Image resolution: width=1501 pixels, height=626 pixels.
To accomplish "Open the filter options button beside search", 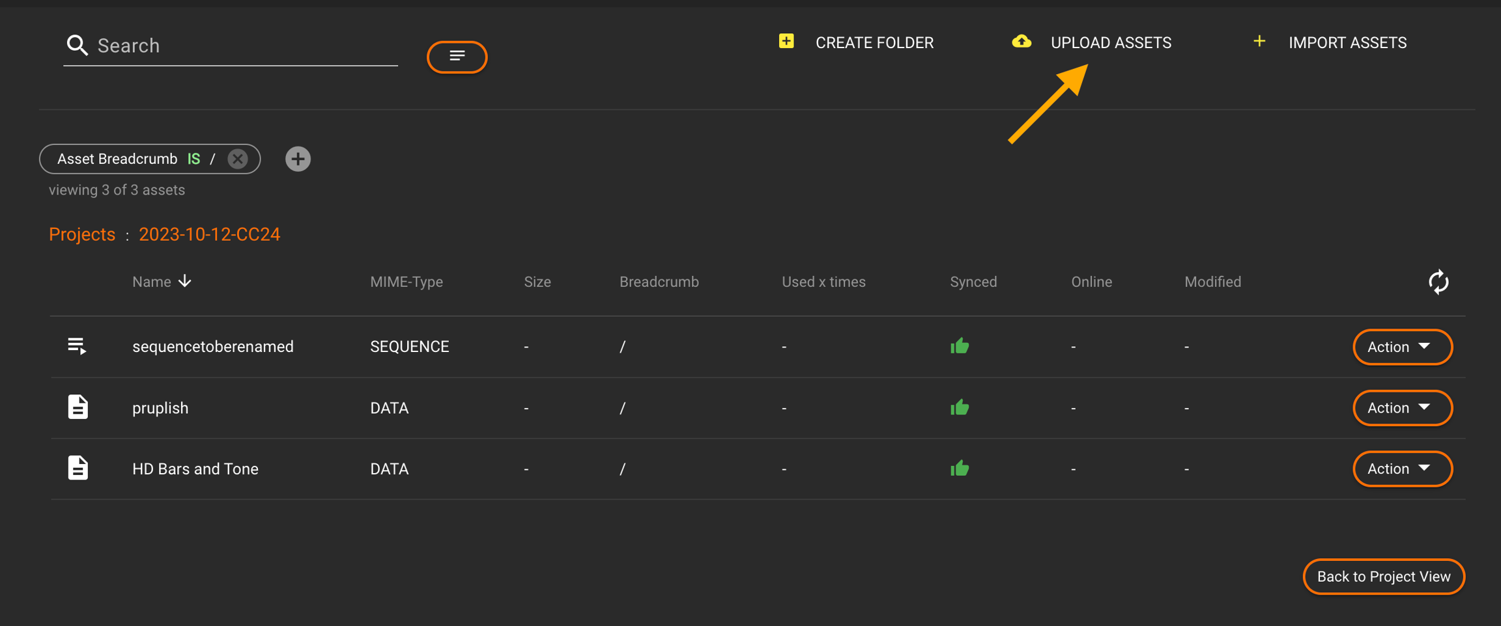I will coord(457,57).
